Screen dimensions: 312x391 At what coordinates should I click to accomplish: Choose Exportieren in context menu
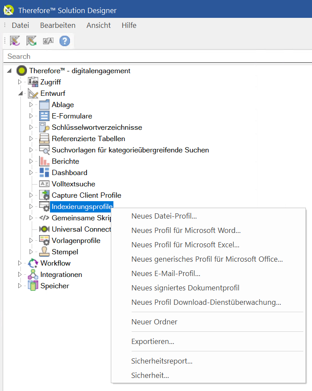point(208,341)
